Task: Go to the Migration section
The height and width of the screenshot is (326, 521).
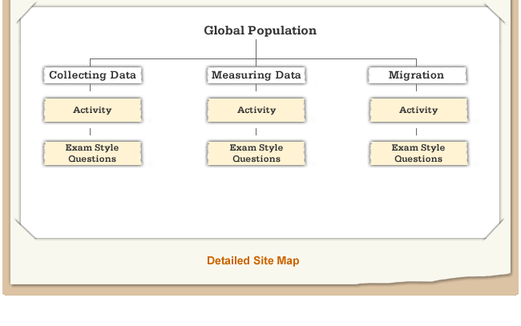Action: coord(416,75)
